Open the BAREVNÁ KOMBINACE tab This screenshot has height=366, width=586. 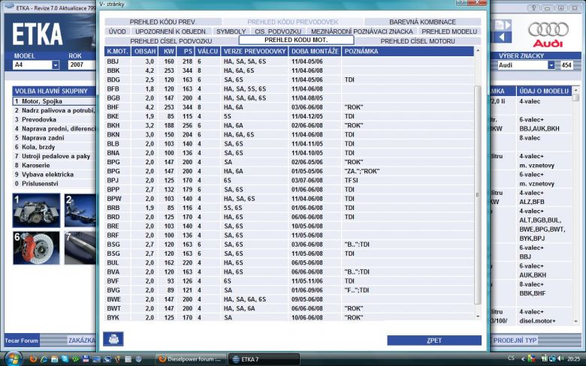click(422, 22)
